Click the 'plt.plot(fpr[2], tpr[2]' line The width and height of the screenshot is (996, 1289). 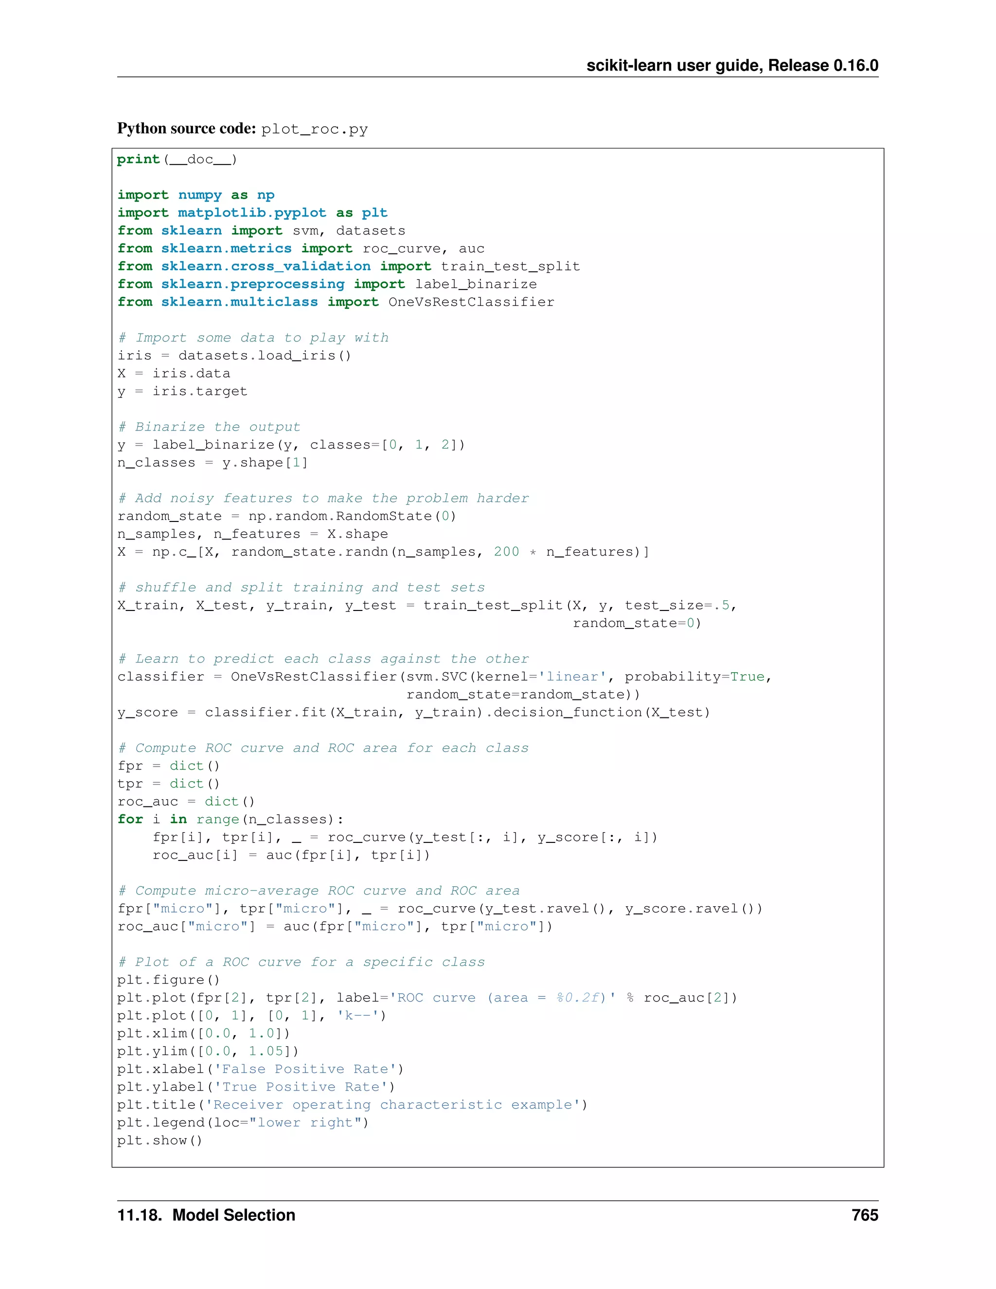tap(427, 998)
